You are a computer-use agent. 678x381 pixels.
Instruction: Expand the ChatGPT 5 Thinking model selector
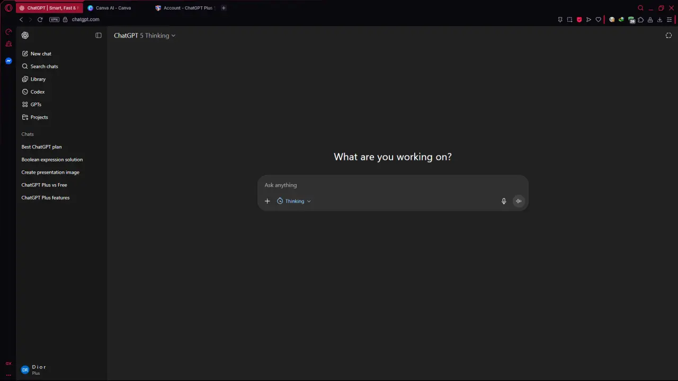[145, 35]
